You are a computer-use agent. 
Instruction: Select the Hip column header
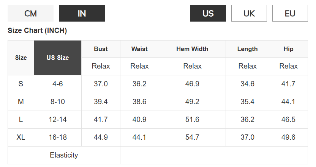pyautogui.click(x=288, y=49)
